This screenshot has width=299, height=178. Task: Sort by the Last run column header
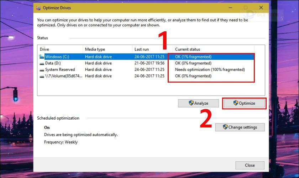153,49
